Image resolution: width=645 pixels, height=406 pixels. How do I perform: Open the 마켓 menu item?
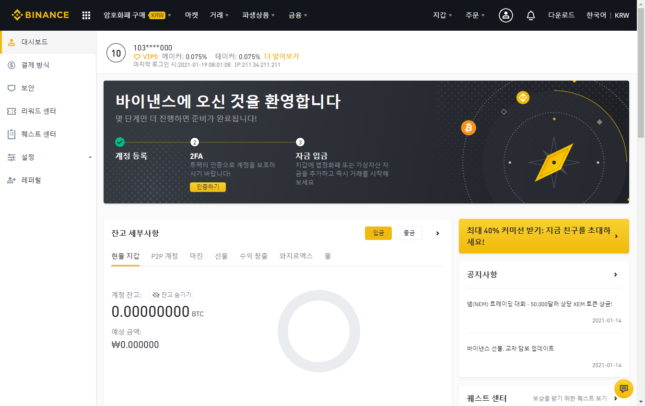pos(191,15)
